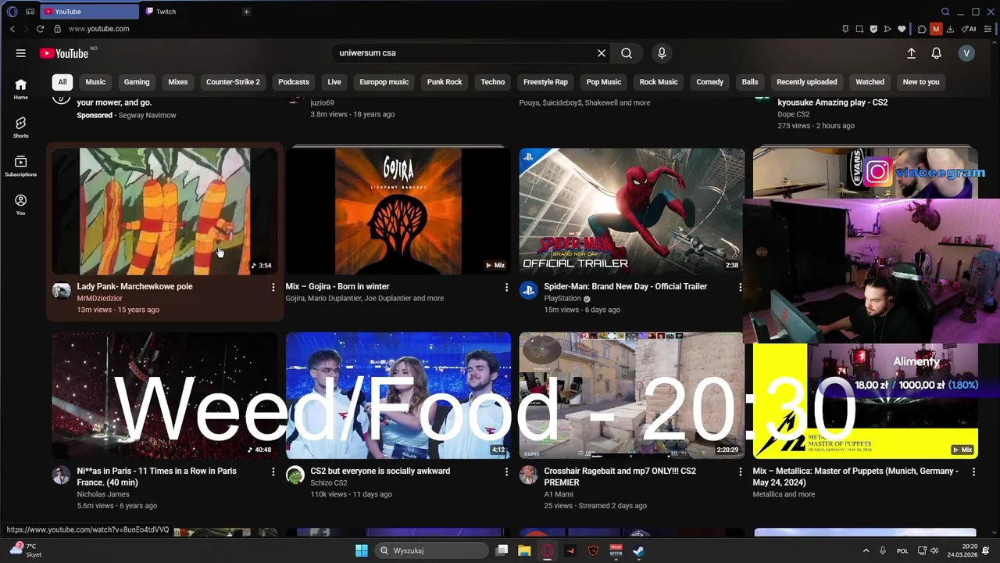The height and width of the screenshot is (563, 1000).
Task: Open the snapshot capture icon in toolbar
Action: 859,29
